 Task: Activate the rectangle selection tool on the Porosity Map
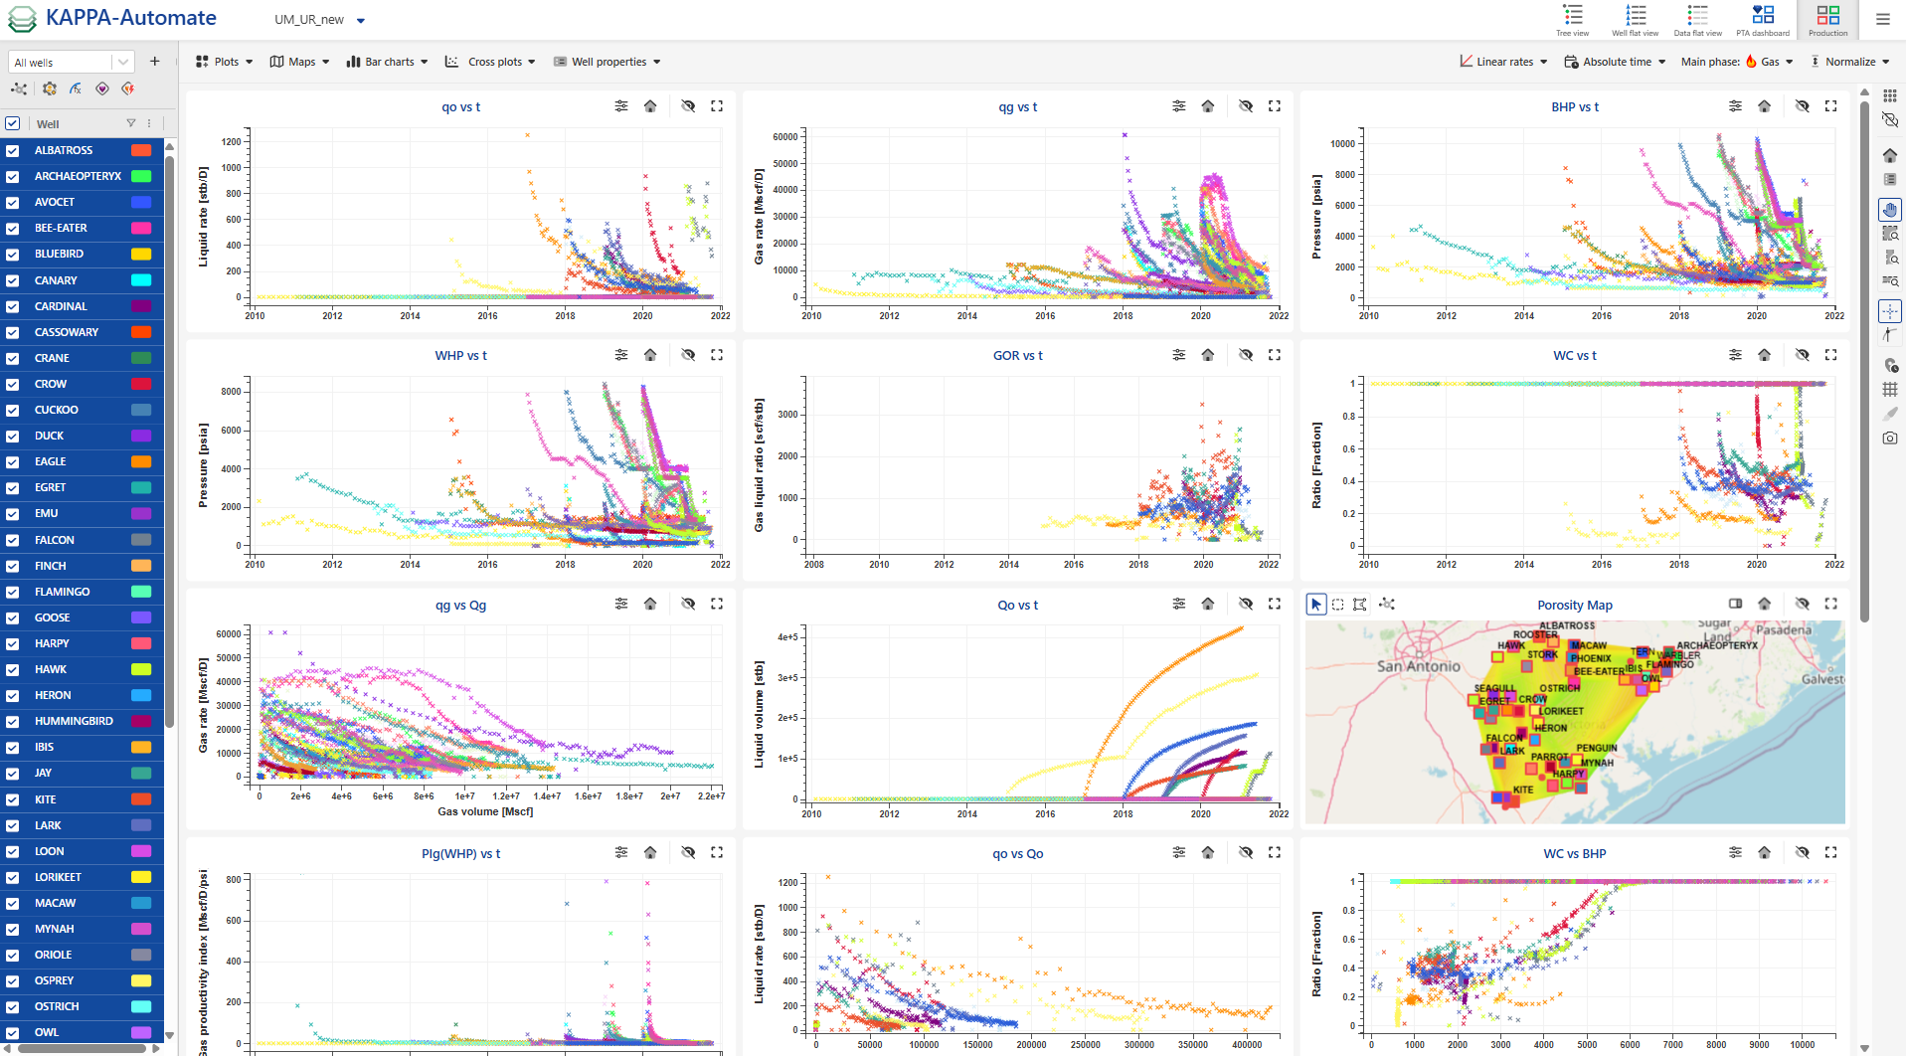(1337, 604)
